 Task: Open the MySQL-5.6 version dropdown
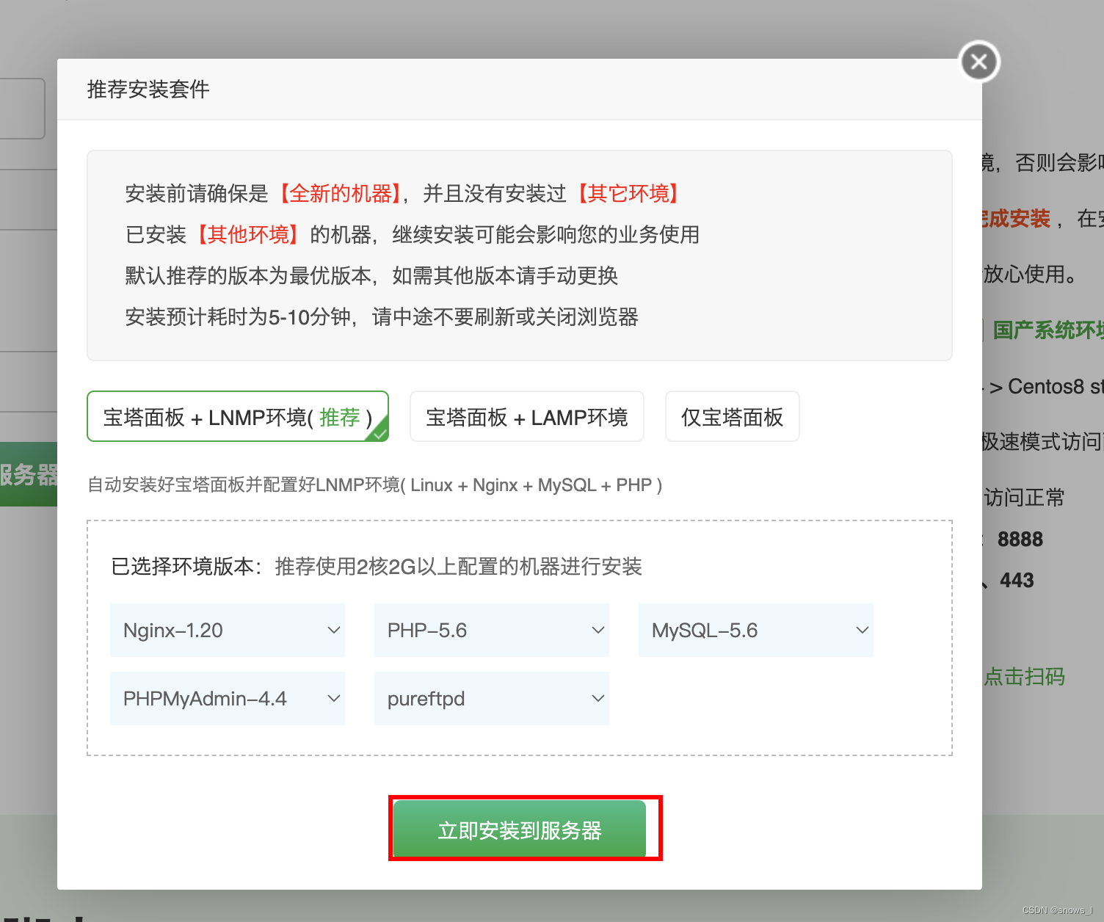pos(756,630)
